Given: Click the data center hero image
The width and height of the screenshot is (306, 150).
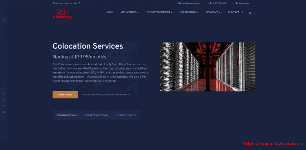Looking at the screenshot, I should pyautogui.click(x=208, y=67).
